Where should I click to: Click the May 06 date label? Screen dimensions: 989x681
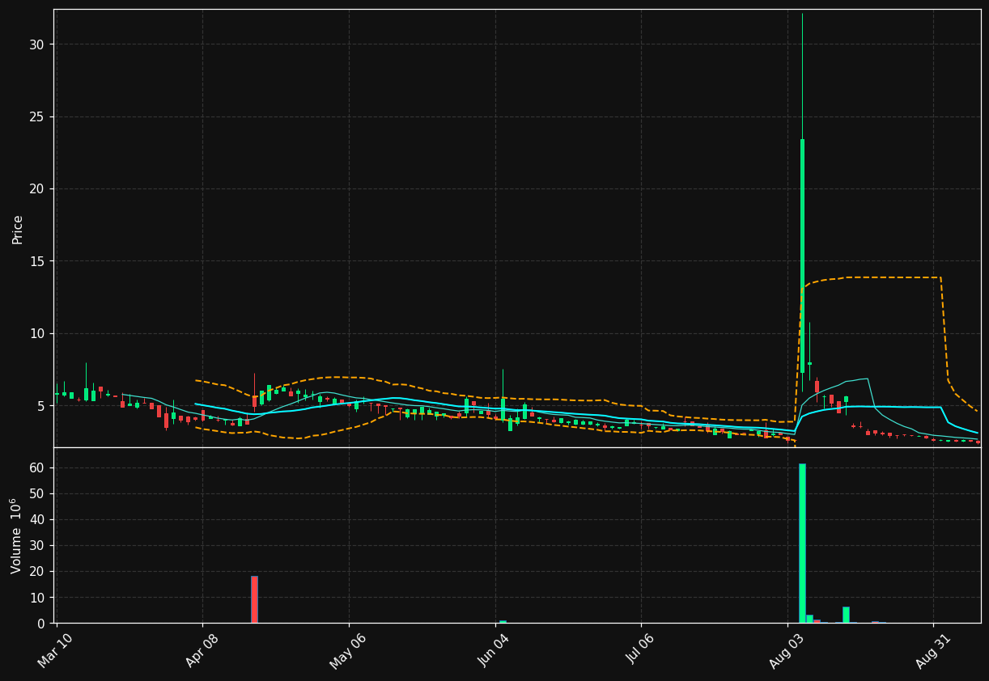click(x=347, y=652)
